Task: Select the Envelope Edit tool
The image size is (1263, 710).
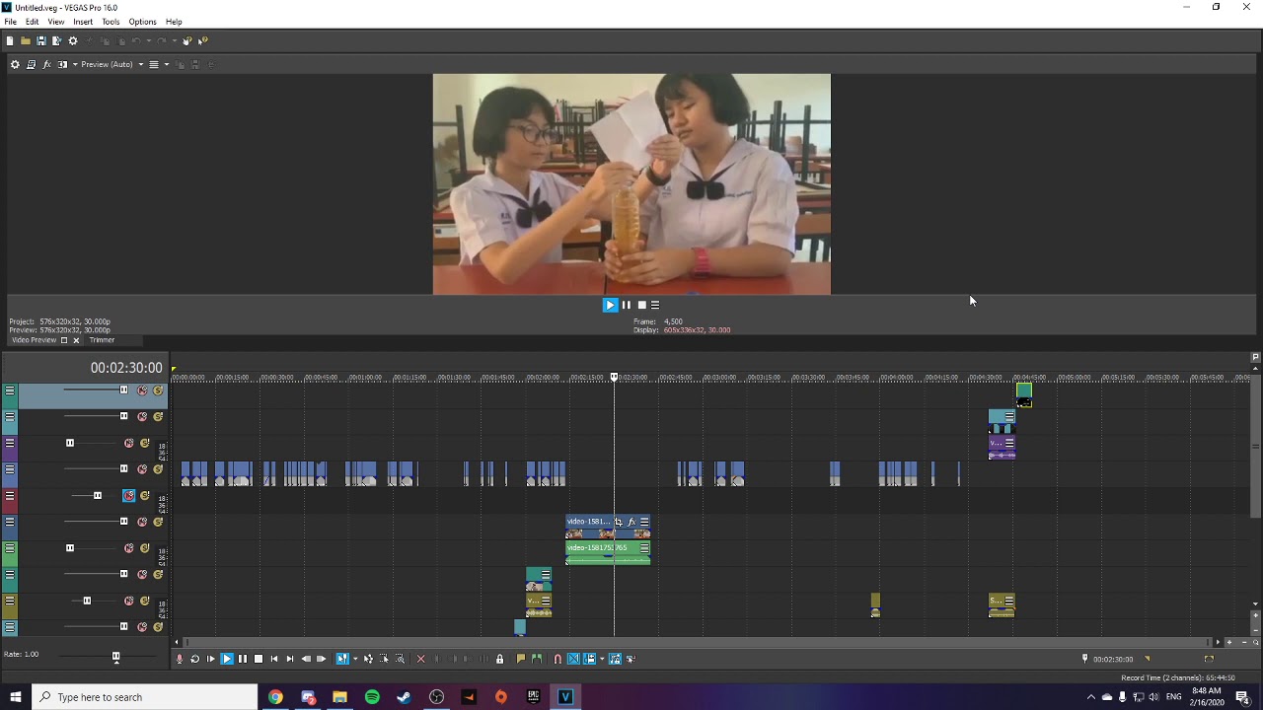Action: (368, 659)
